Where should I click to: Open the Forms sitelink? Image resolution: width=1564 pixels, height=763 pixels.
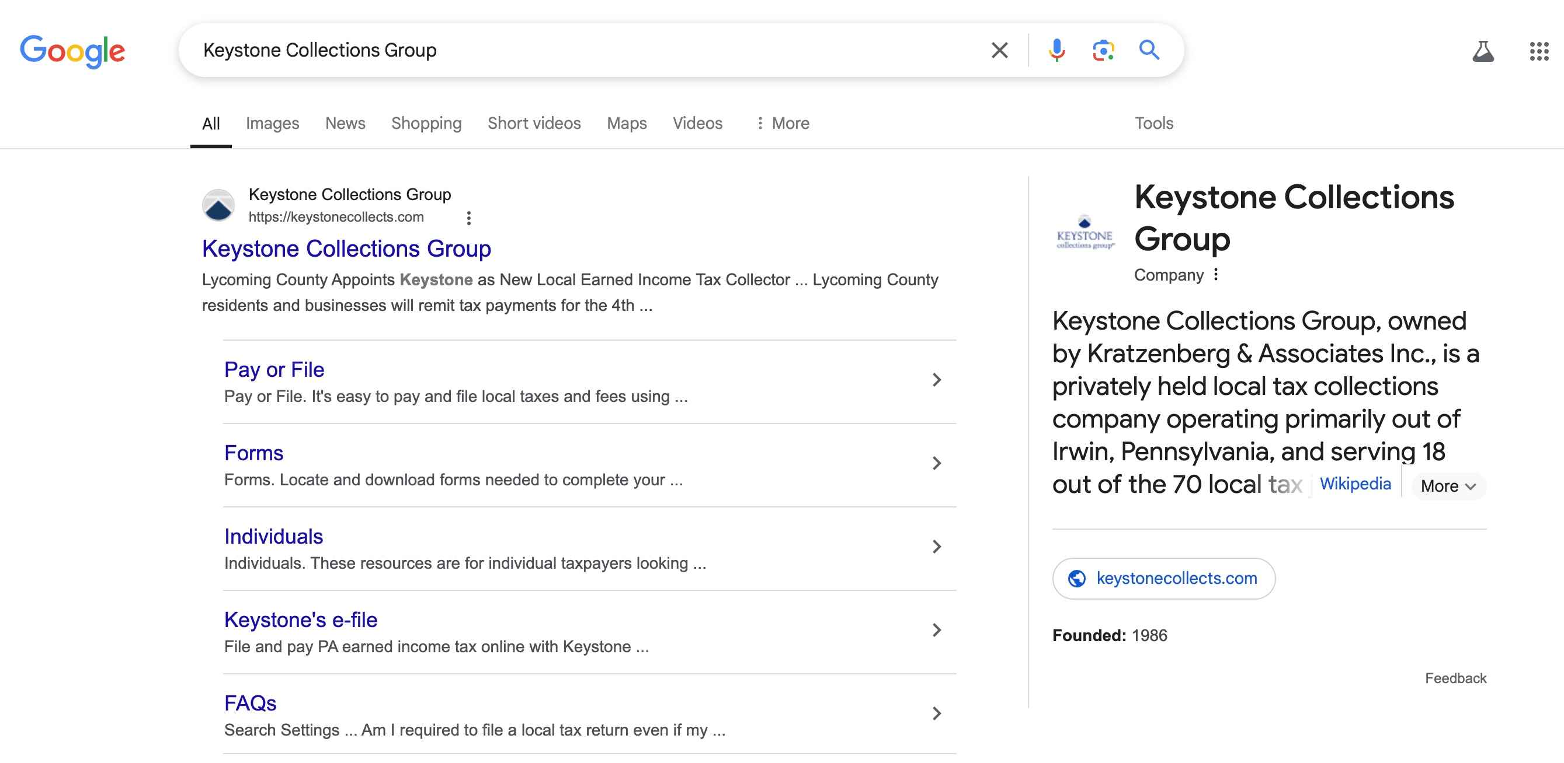(254, 453)
